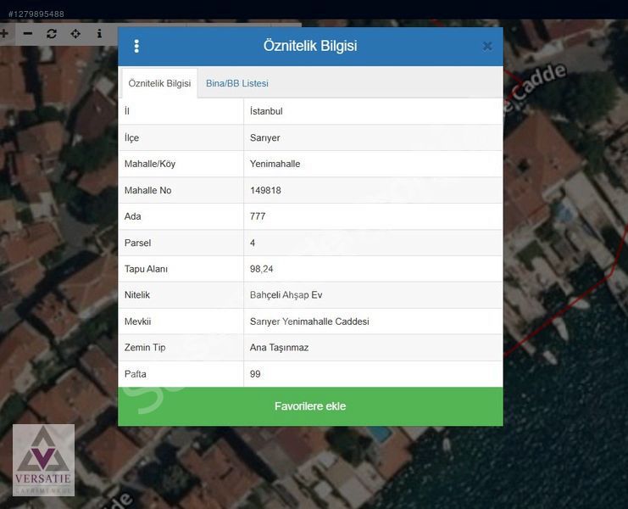Click the Sarıyer Yenimahalle Caddesi value

tap(309, 322)
